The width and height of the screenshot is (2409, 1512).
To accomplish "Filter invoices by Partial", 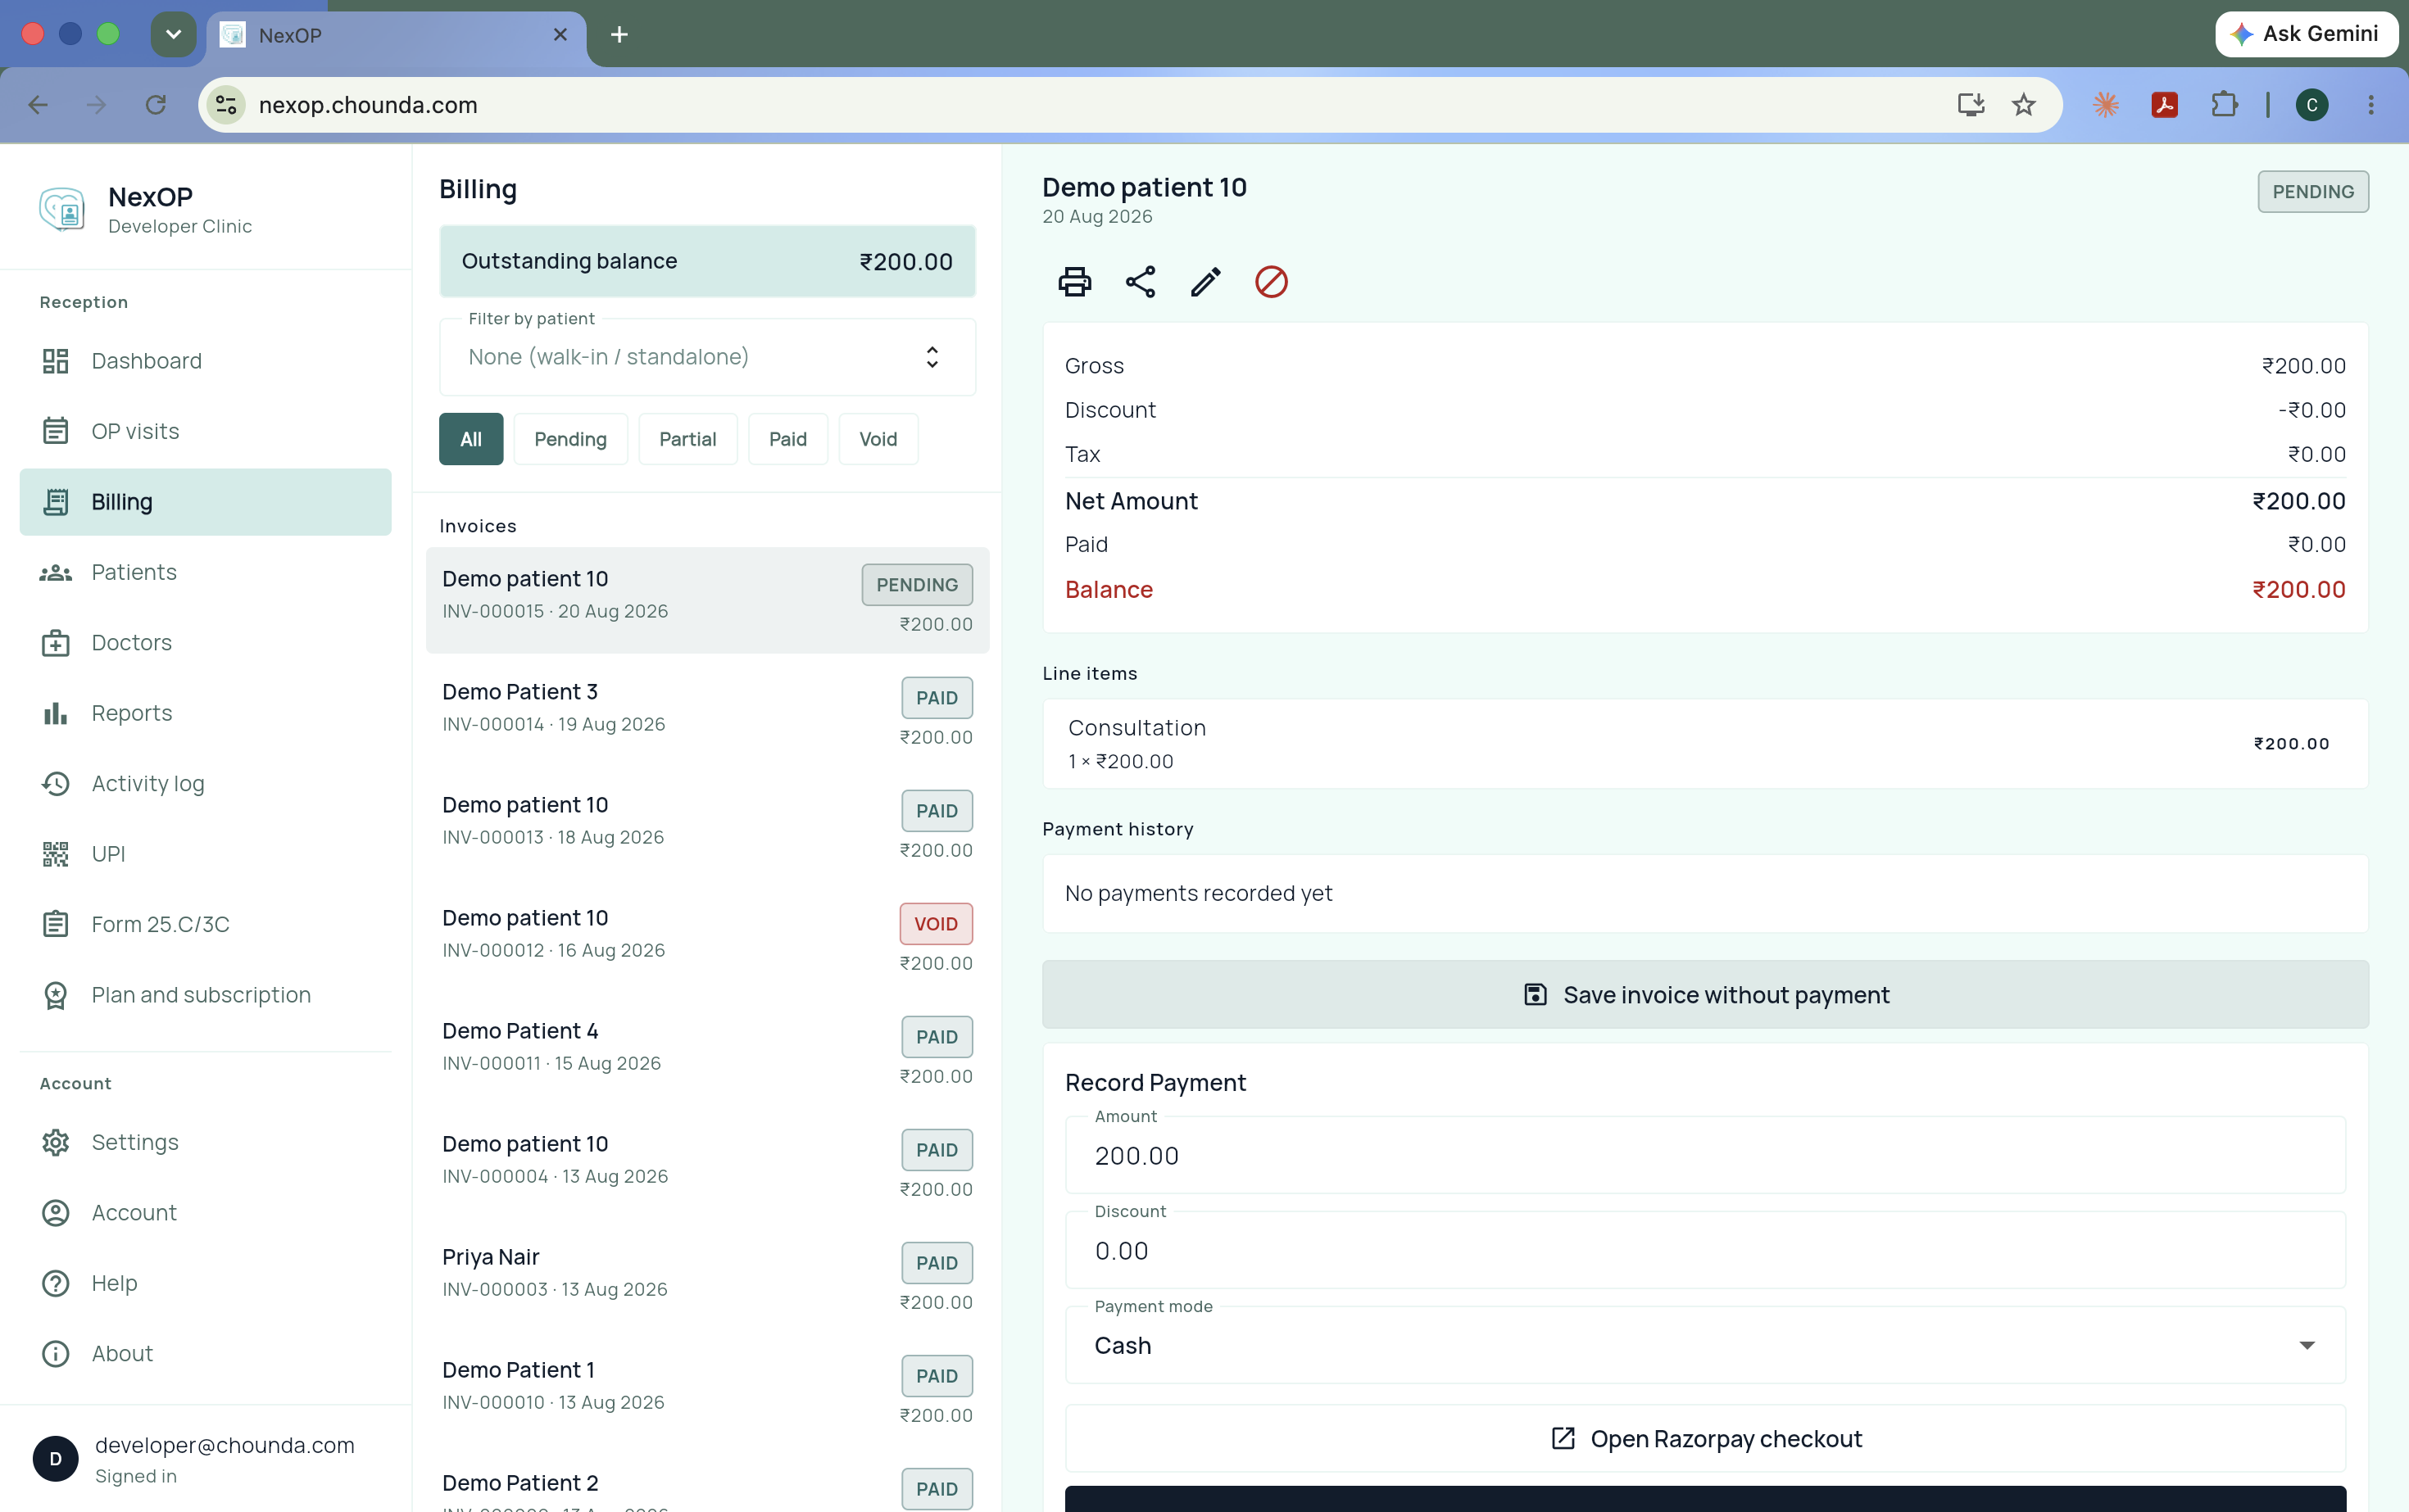I will click(687, 439).
